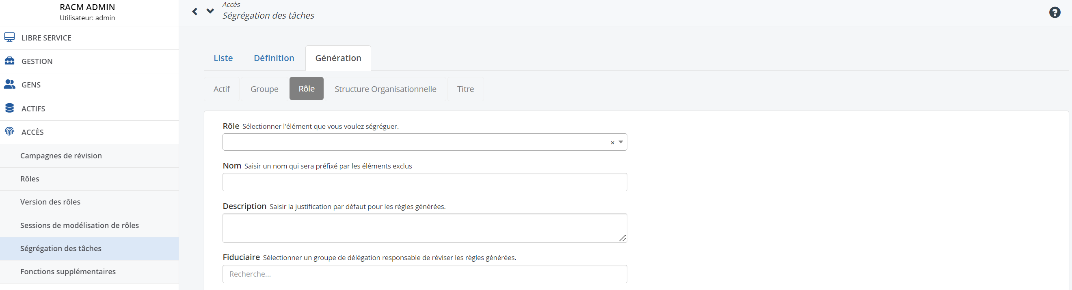
Task: Open the help question mark icon
Action: coord(1055,13)
